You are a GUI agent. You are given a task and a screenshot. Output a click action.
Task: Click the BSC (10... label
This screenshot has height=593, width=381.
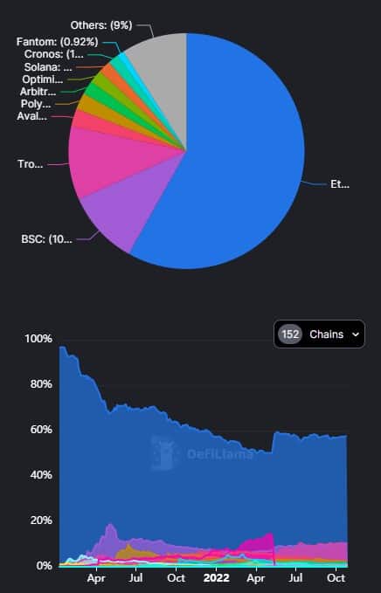[46, 239]
